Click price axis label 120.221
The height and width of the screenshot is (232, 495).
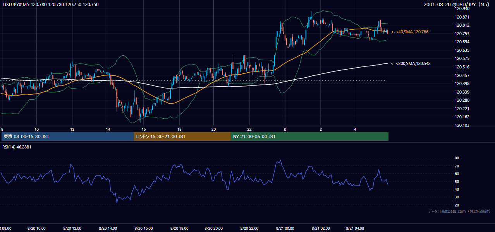click(462, 109)
